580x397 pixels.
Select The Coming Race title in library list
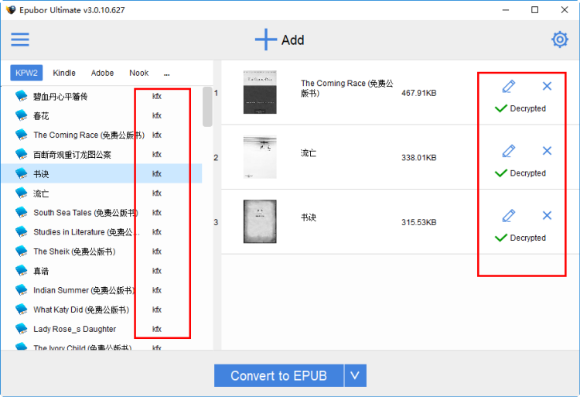(89, 135)
